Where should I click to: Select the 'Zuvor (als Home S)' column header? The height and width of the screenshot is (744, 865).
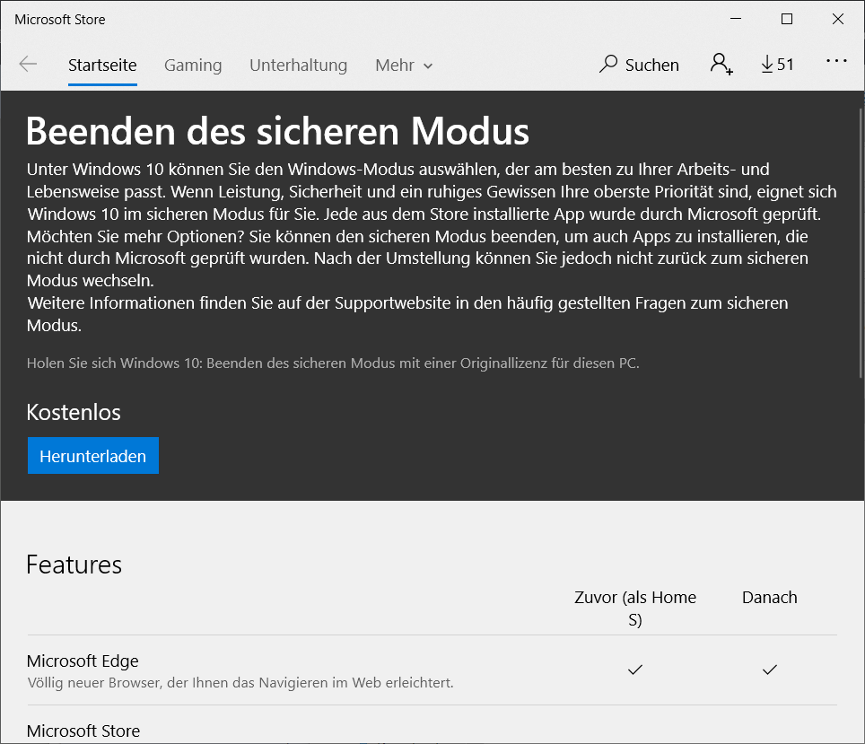pyautogui.click(x=635, y=608)
